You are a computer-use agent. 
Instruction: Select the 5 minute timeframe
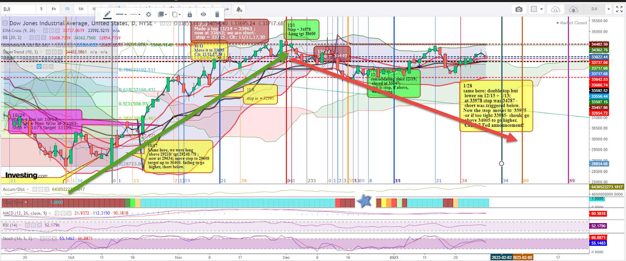(41, 9)
